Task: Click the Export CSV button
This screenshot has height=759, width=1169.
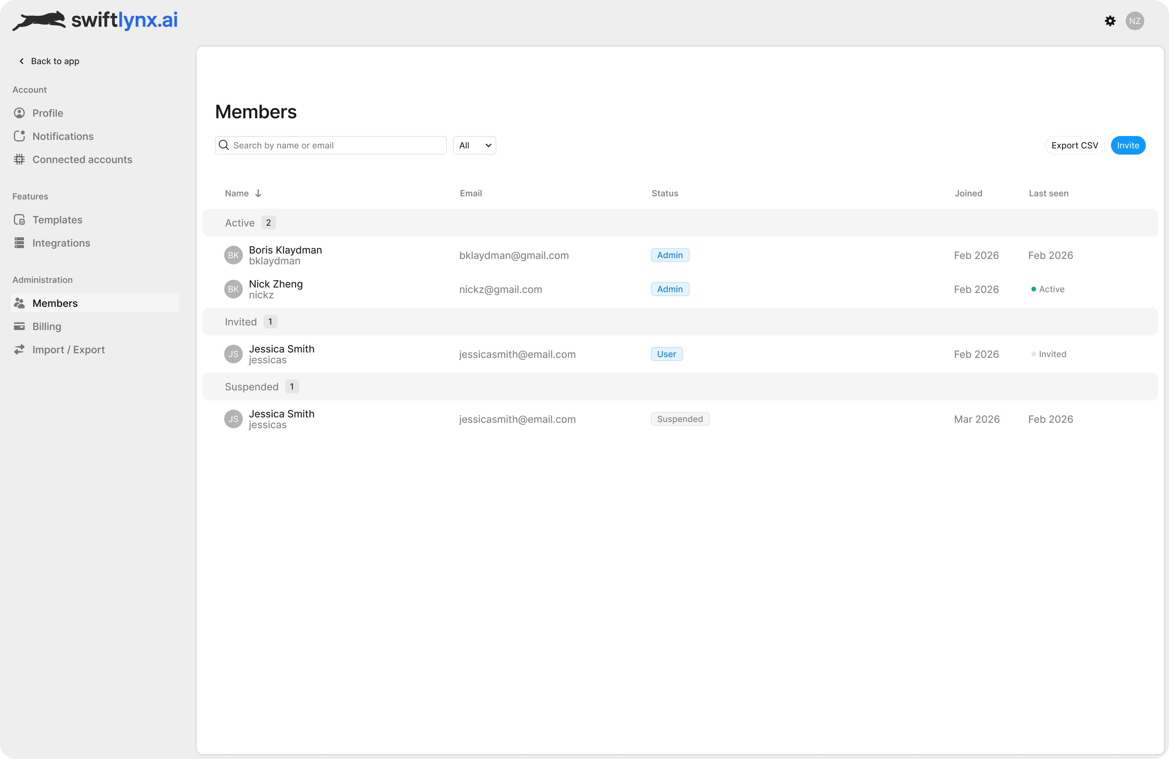Action: [x=1074, y=145]
